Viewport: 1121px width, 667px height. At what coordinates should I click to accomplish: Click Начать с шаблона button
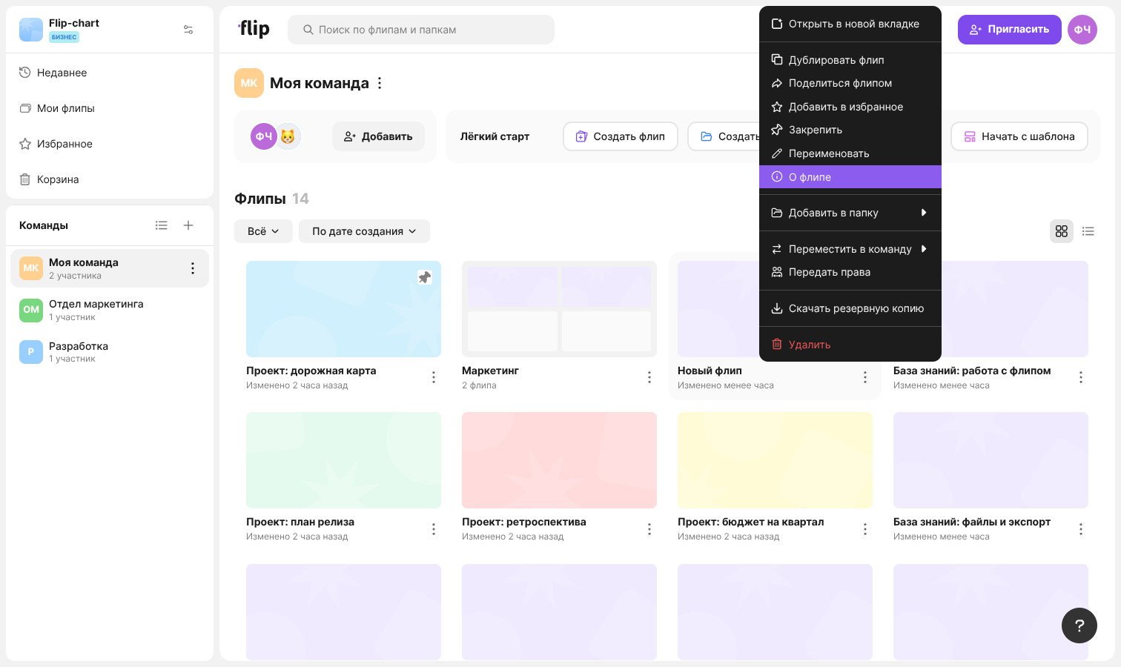coord(1019,136)
